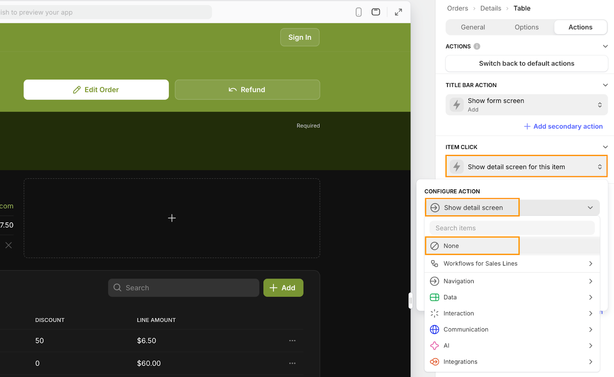This screenshot has width=614, height=377.
Task: Expand the Integrations submenu
Action: click(591, 362)
